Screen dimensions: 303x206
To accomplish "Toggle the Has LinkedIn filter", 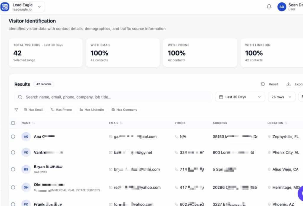I will [92, 110].
